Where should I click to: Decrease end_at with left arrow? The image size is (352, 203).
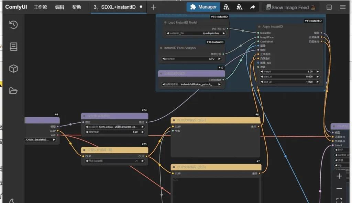coord(262,82)
